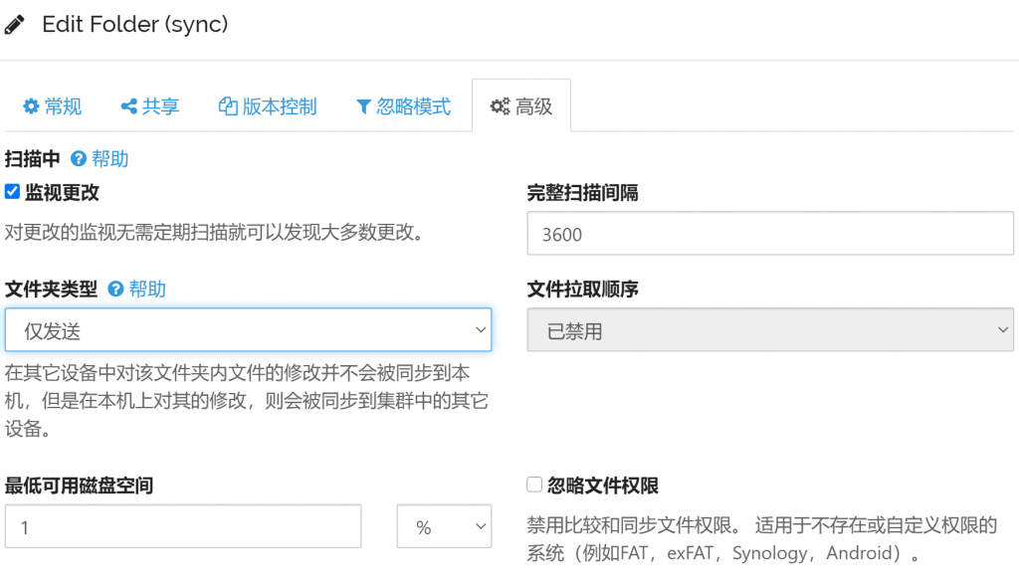
Task: Click question mark icon beside 文件夹类型
Action: (115, 289)
